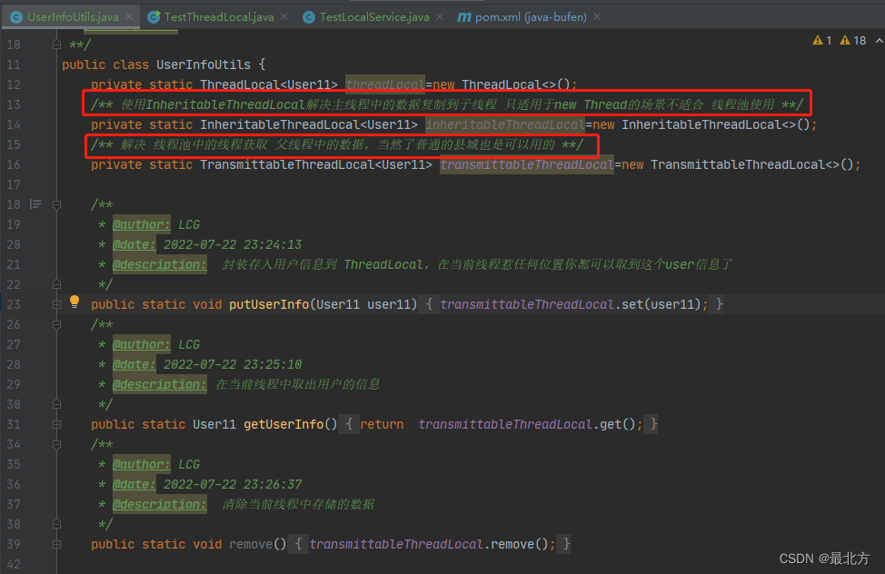Click the putUserInfo method name

pyautogui.click(x=269, y=305)
